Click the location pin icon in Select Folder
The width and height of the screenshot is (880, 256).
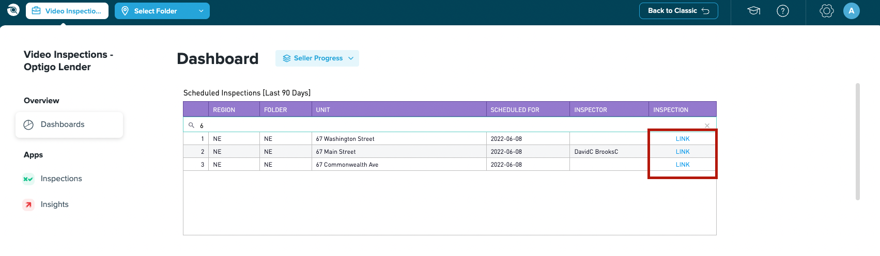(x=125, y=11)
